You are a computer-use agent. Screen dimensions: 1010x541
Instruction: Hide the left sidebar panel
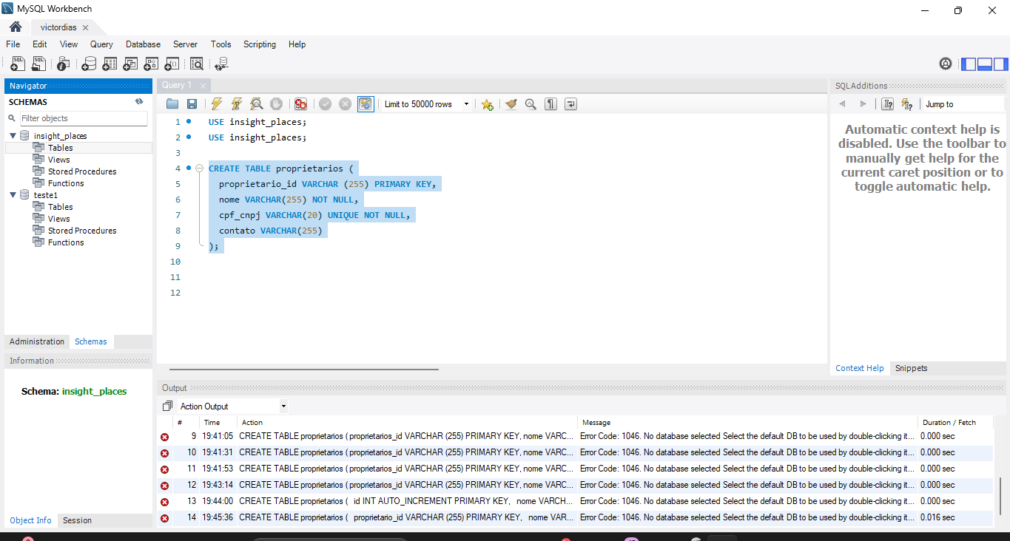tap(969, 64)
